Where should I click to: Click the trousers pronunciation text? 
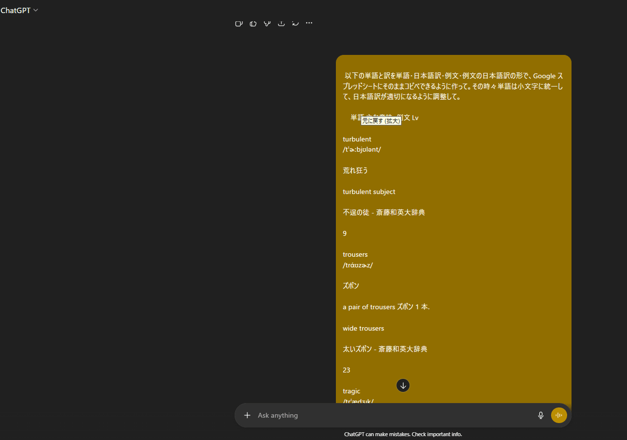pyautogui.click(x=357, y=265)
